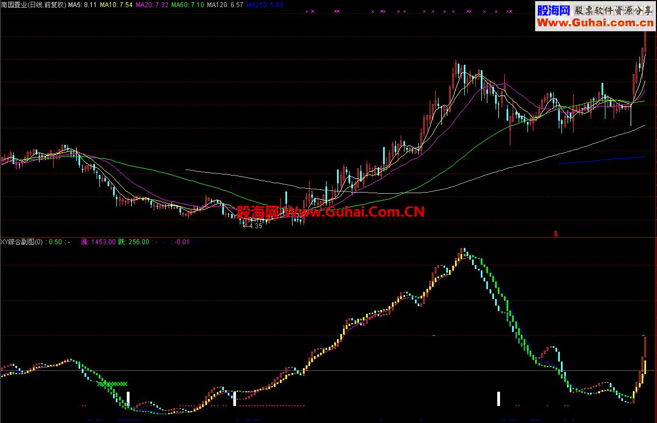The height and width of the screenshot is (423, 657).
Task: Select the yellow MA10: 7.54 label
Action: click(116, 5)
